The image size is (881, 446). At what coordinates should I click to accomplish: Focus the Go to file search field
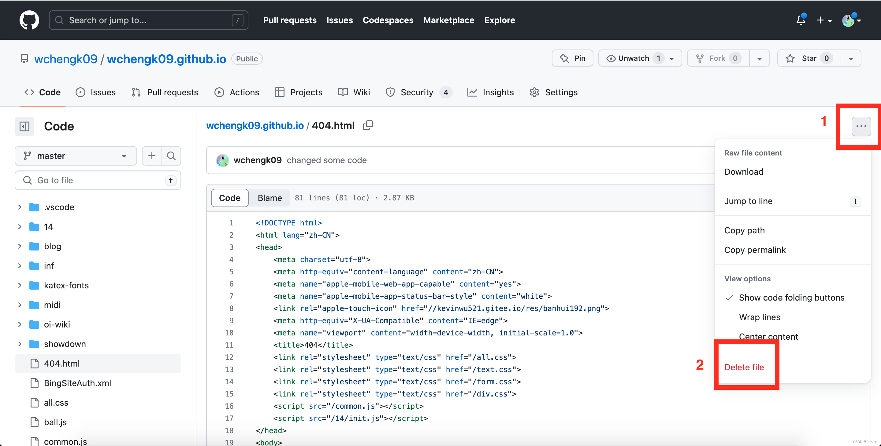tap(98, 180)
